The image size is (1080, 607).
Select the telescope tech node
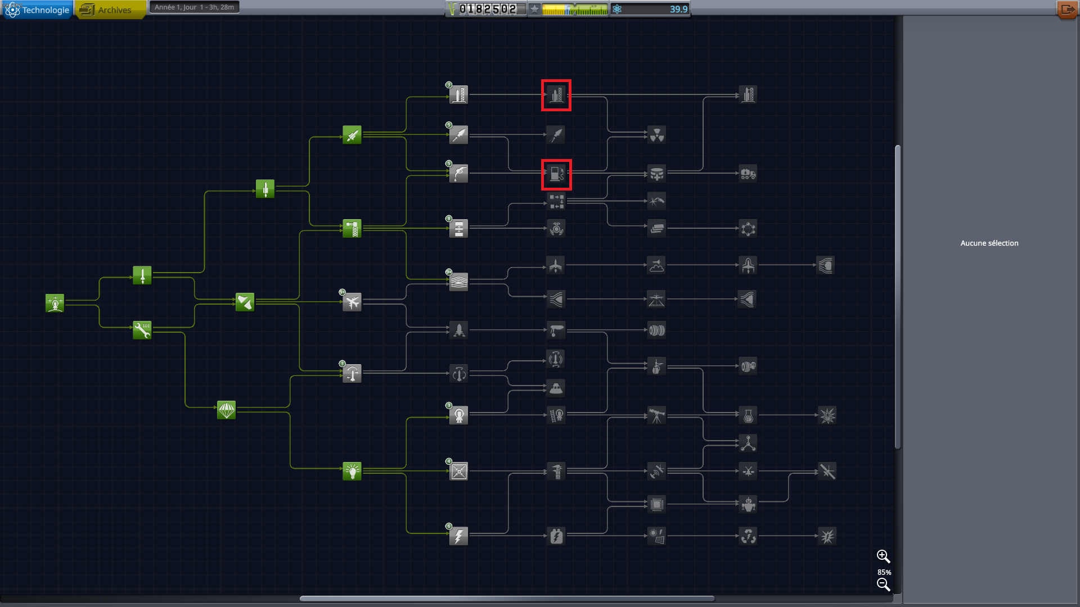656,415
